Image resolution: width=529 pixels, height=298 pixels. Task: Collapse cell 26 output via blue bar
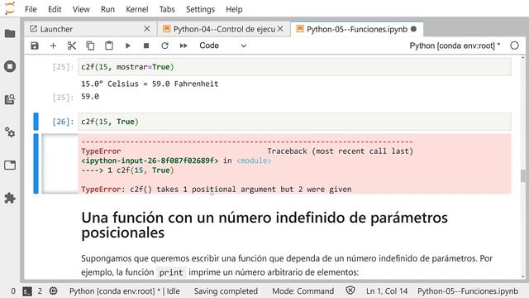click(36, 164)
